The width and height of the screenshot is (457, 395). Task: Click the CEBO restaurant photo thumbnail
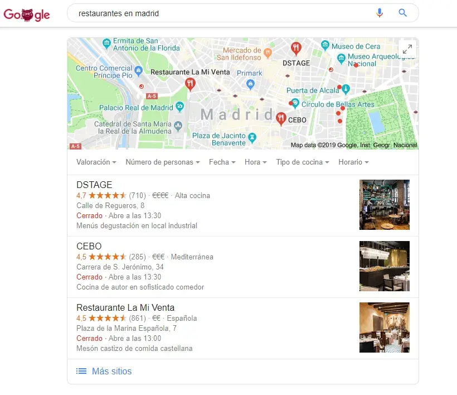pyautogui.click(x=385, y=266)
